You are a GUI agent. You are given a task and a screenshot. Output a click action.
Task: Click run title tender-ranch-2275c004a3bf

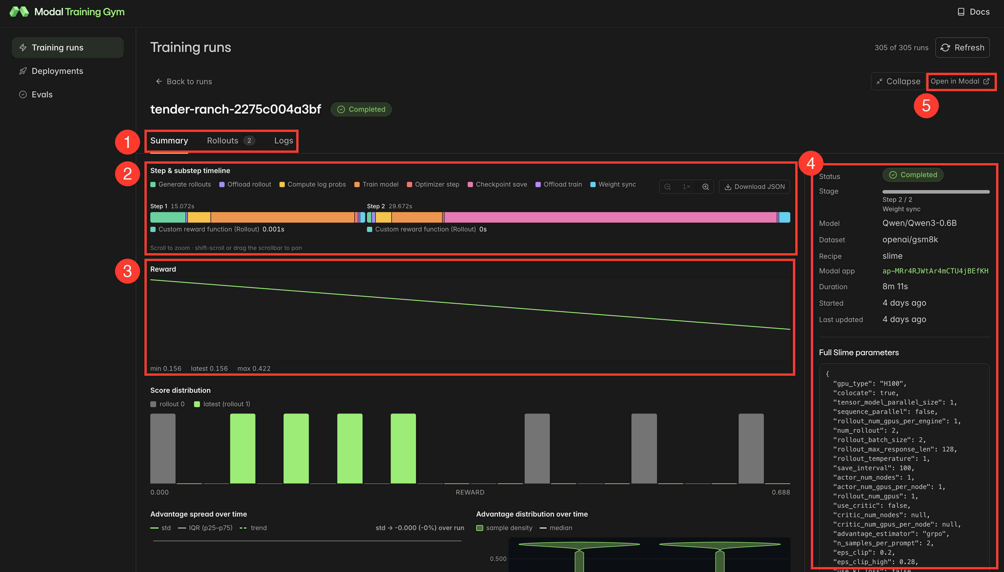tap(235, 109)
